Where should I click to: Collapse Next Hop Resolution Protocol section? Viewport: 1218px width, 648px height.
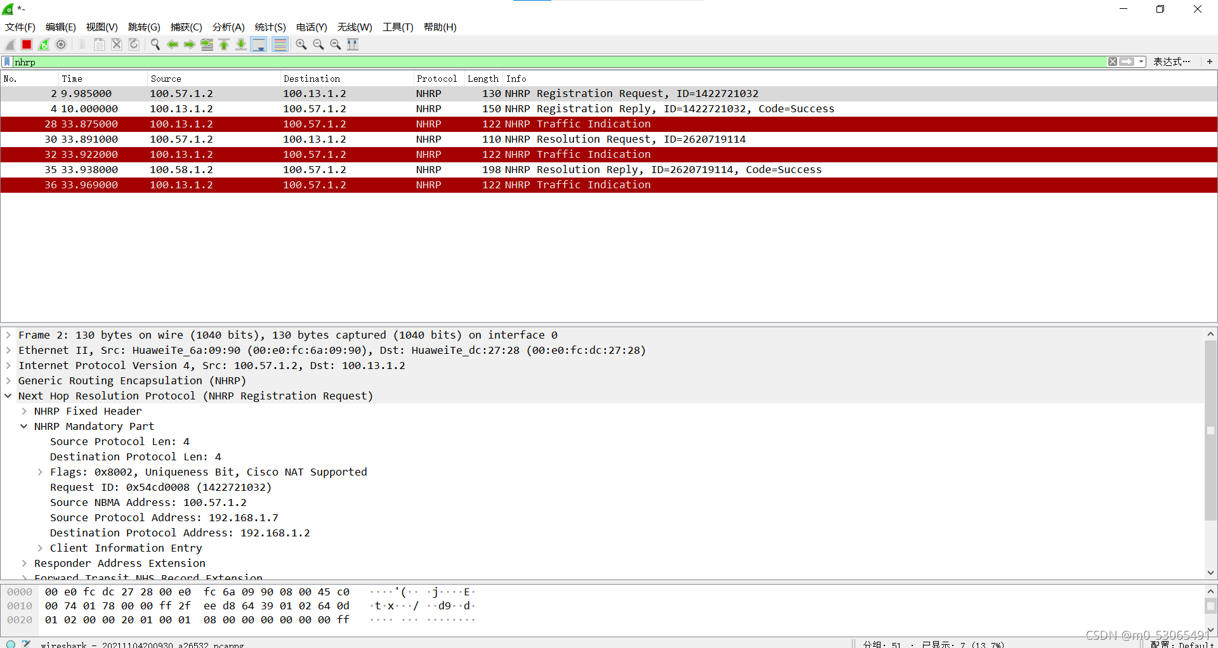coord(8,396)
